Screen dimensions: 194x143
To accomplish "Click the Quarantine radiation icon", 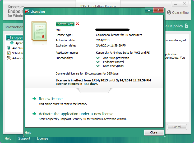I will click(x=169, y=13).
